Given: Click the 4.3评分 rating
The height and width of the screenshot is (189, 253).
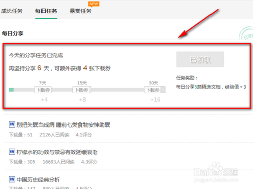Looking at the screenshot, I should pos(89,162).
